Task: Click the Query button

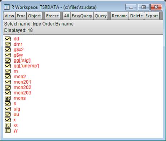Action: pyautogui.click(x=100, y=16)
